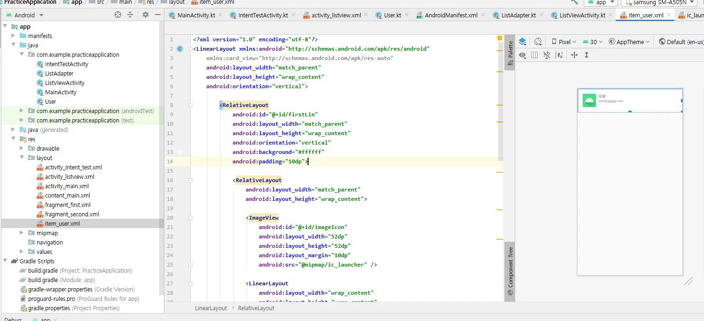The image size is (704, 321).
Task: Toggle the crossed-out baseline icon in the design toolbar
Action: point(547,55)
